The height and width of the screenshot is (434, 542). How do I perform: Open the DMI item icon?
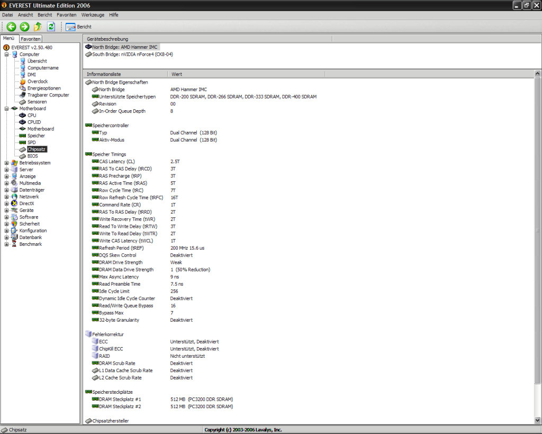[x=23, y=74]
